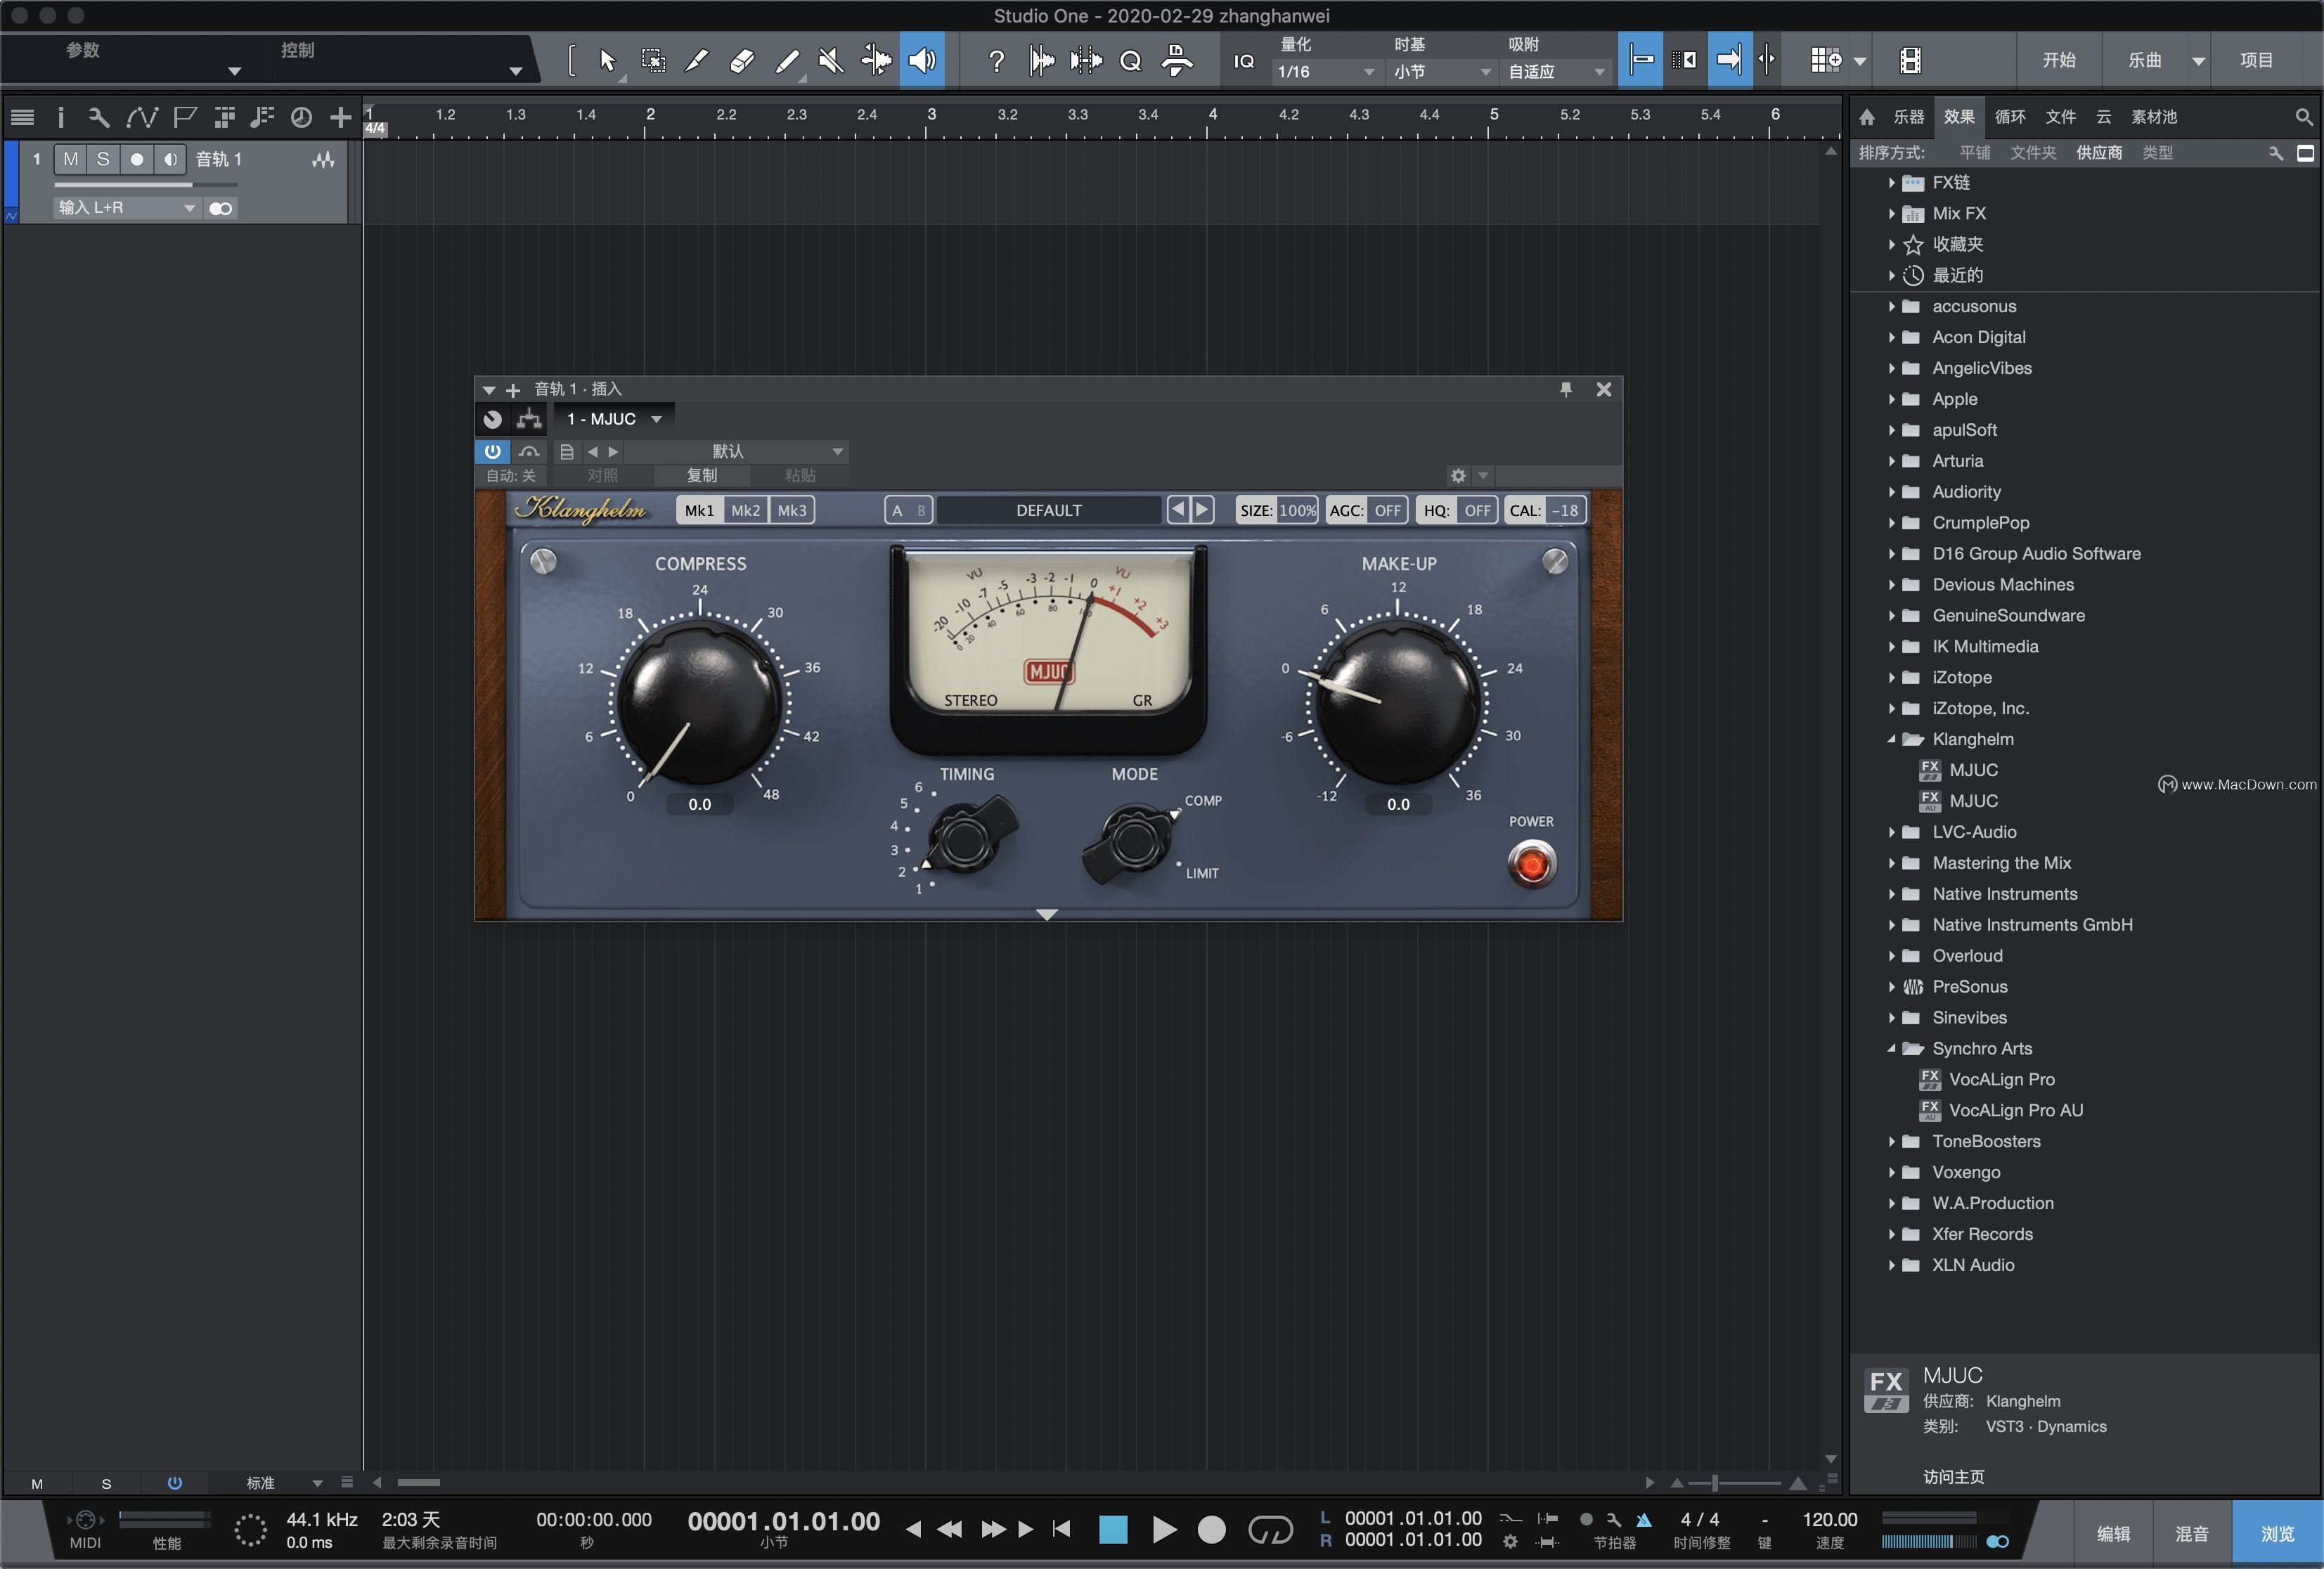Open the 输入 L+R input dropdown

(x=126, y=208)
